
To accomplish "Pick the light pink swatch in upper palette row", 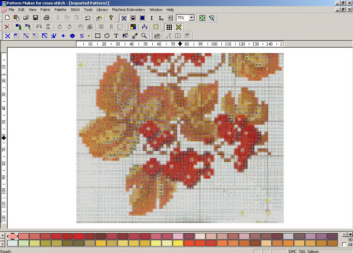I will point(178,236).
